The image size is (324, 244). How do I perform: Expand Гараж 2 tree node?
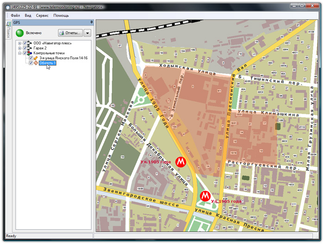[19, 48]
